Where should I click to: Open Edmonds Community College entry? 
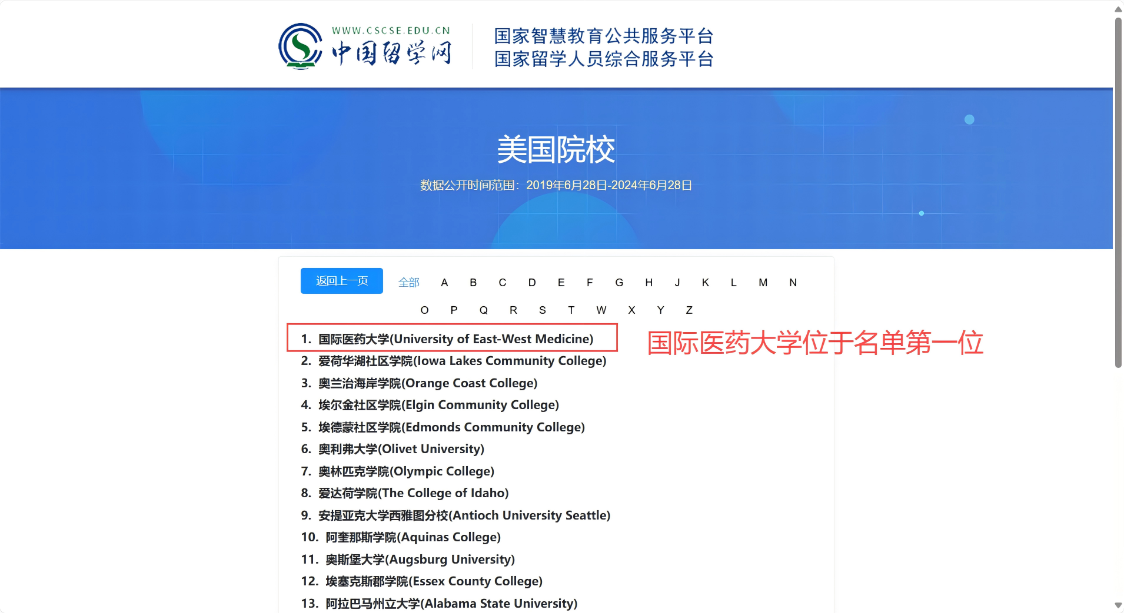pyautogui.click(x=451, y=427)
